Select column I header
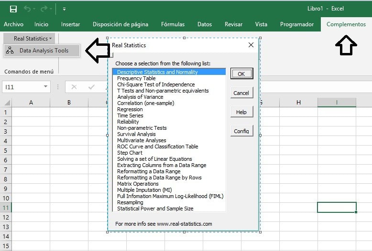Screen dimensions: 372x251 [337, 103]
